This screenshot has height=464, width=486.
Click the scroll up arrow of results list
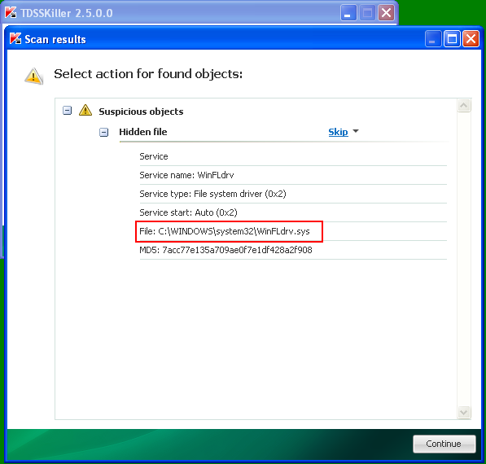pyautogui.click(x=464, y=106)
